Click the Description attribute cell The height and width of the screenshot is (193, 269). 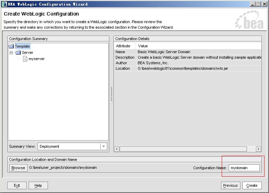(125, 57)
